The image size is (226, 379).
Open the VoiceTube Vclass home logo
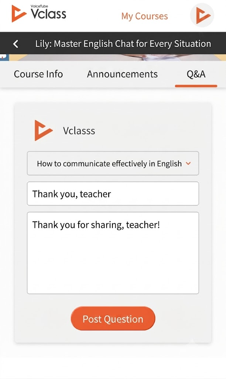pyautogui.click(x=39, y=13)
